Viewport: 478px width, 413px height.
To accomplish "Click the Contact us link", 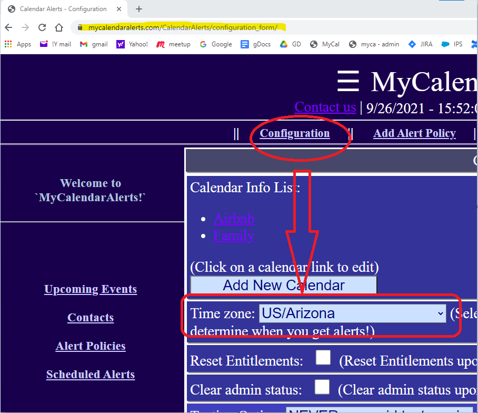I will (x=325, y=107).
